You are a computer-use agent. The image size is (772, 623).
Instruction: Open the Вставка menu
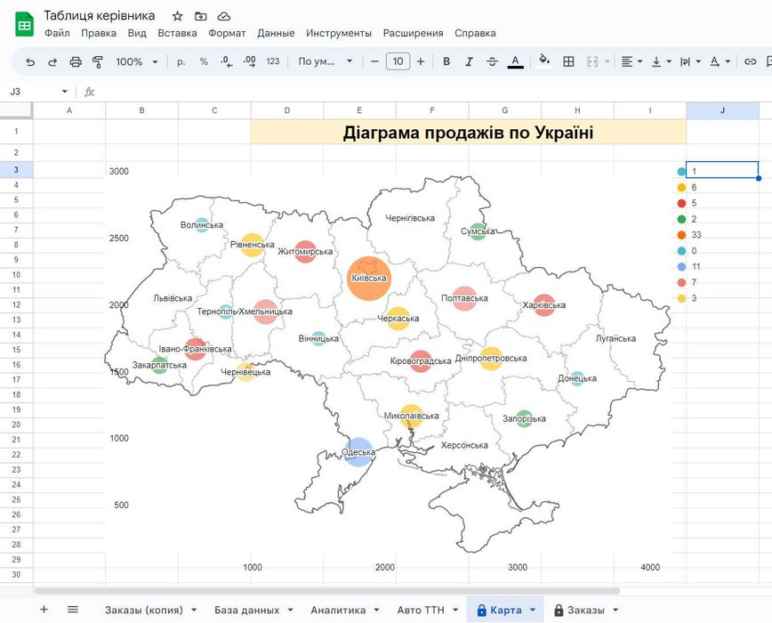tap(177, 33)
